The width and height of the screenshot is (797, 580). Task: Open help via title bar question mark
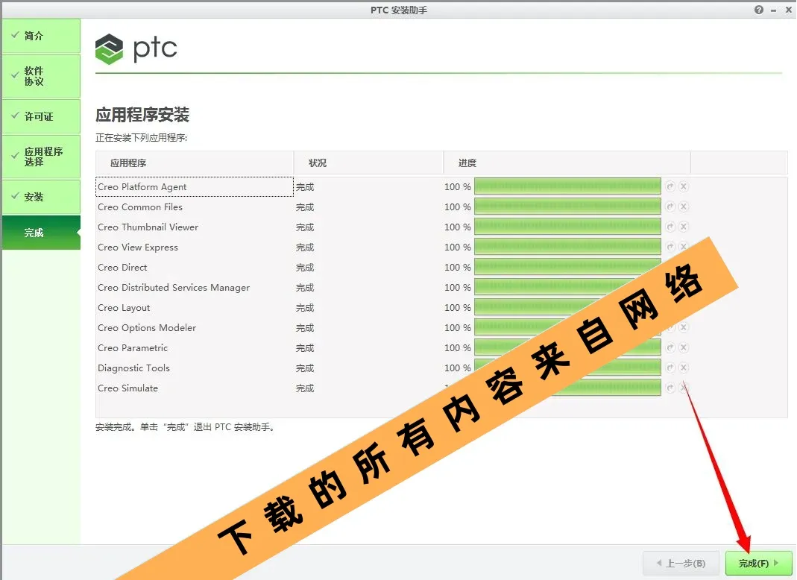(759, 10)
